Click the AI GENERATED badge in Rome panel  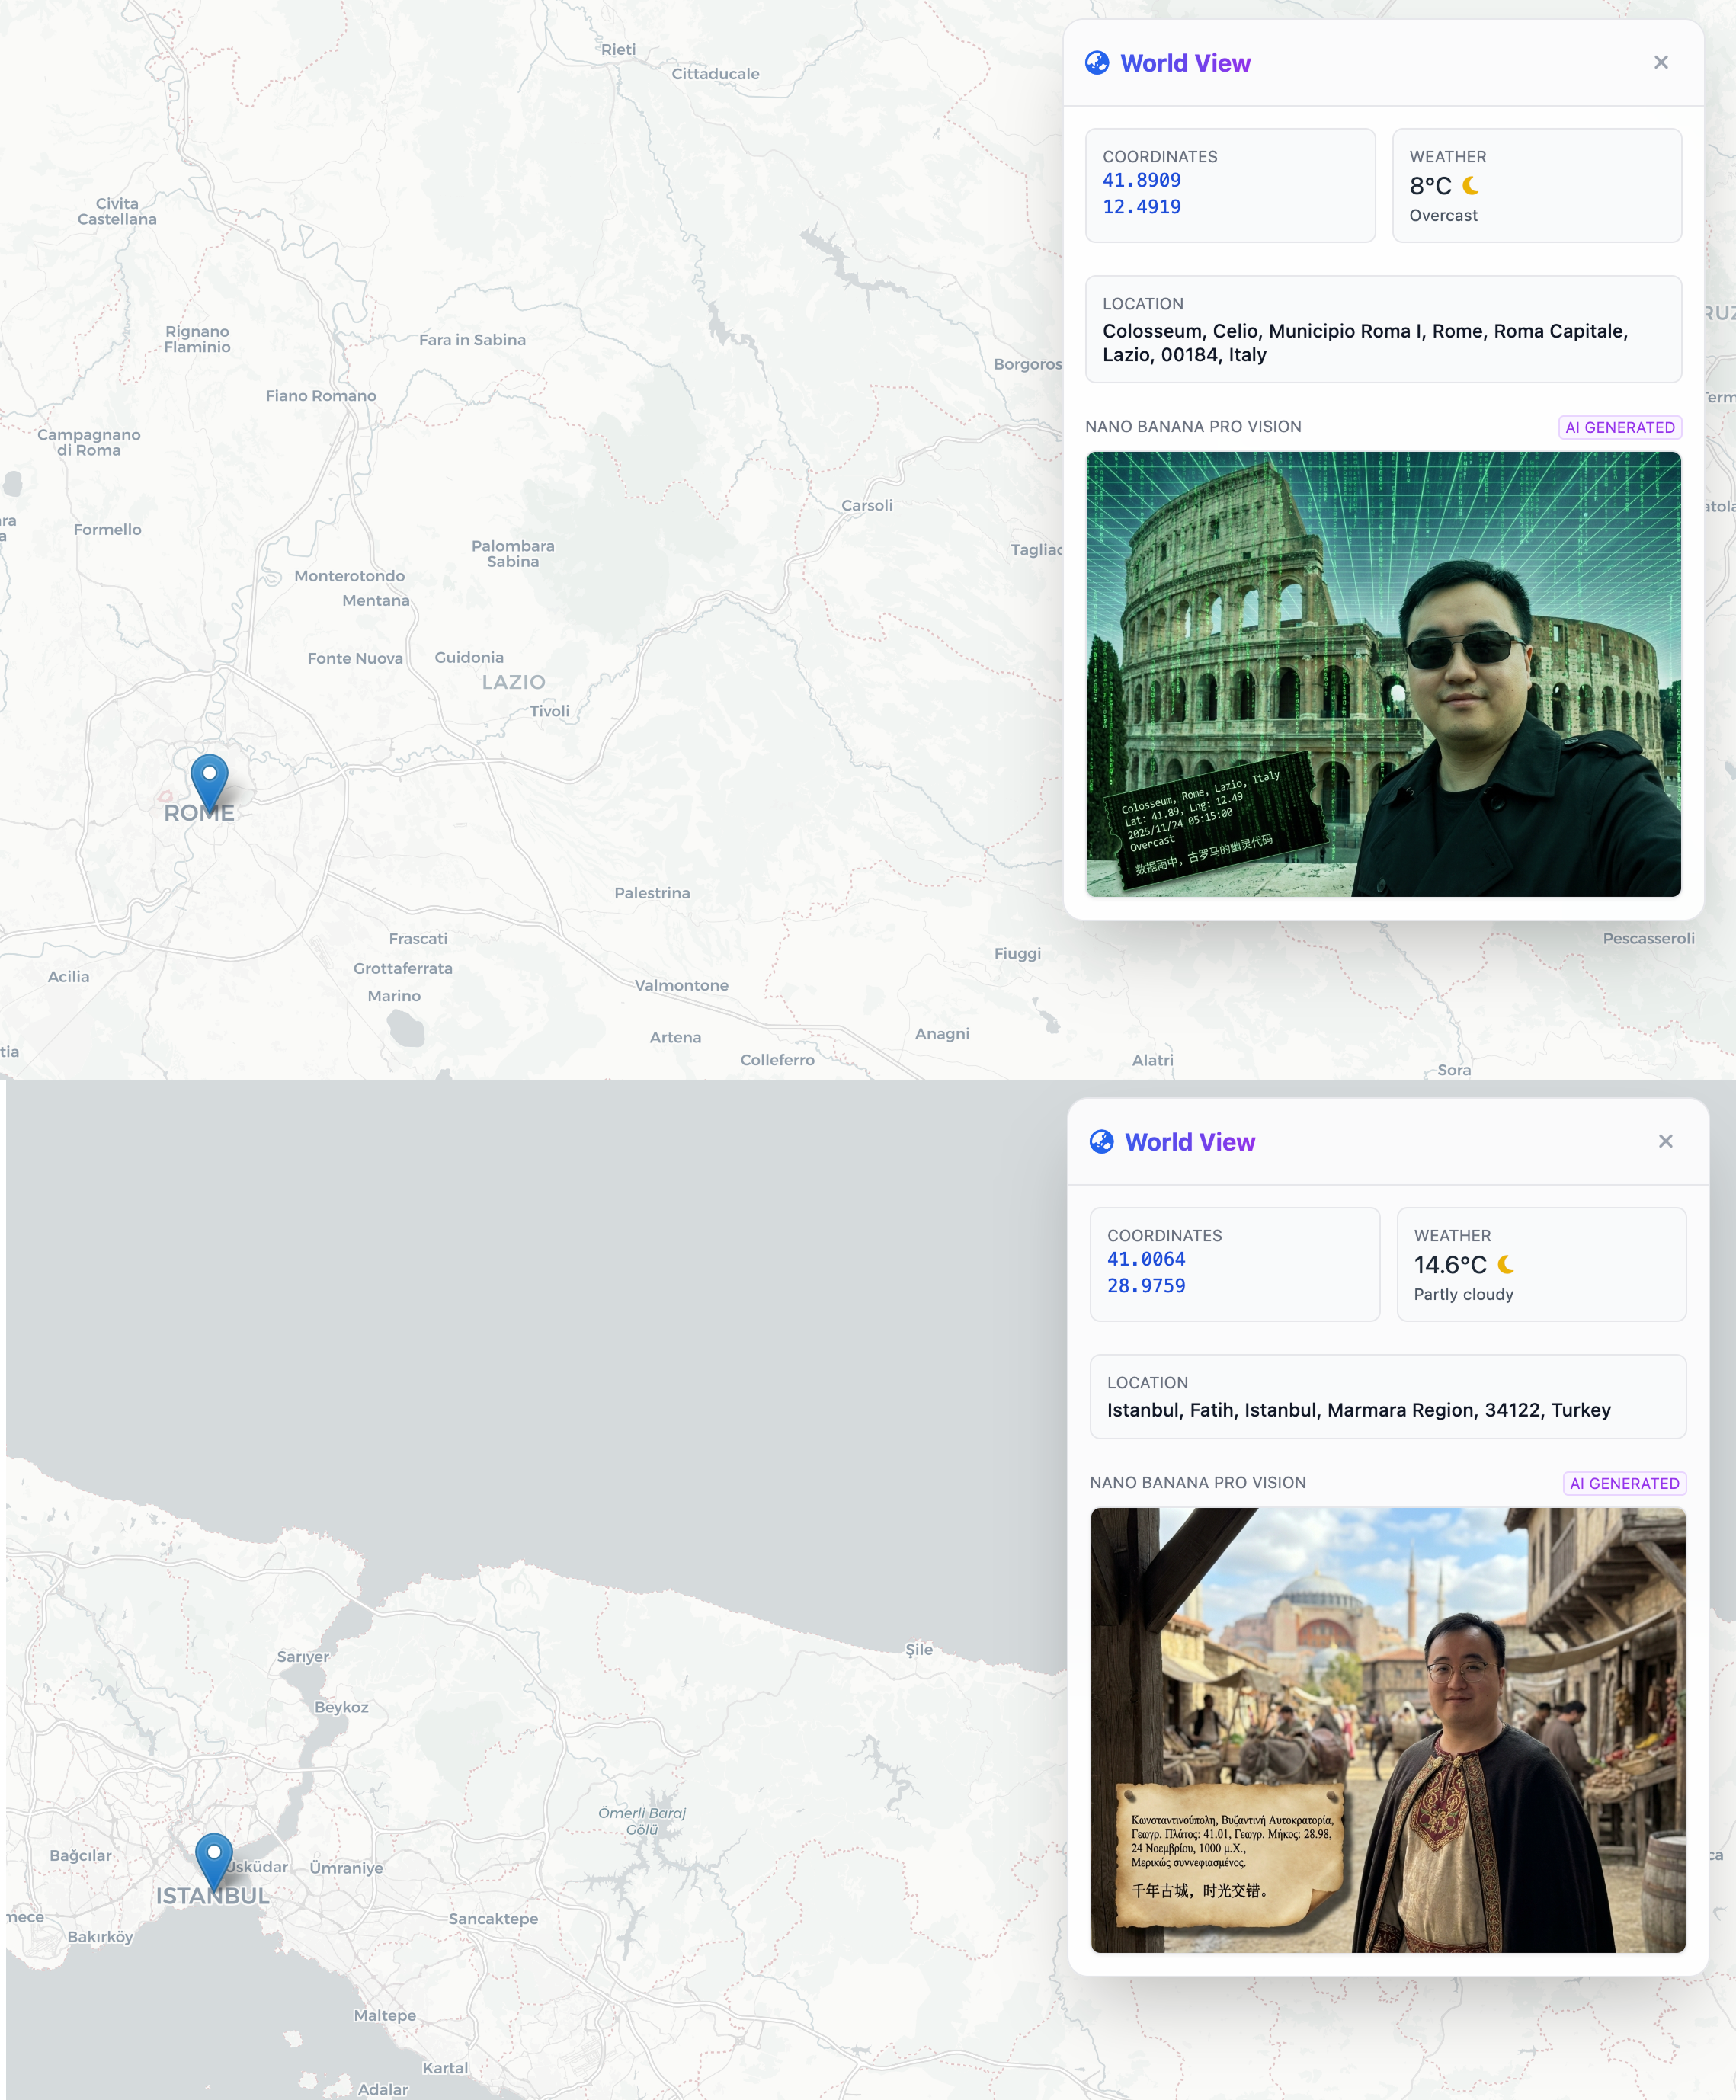click(1619, 427)
